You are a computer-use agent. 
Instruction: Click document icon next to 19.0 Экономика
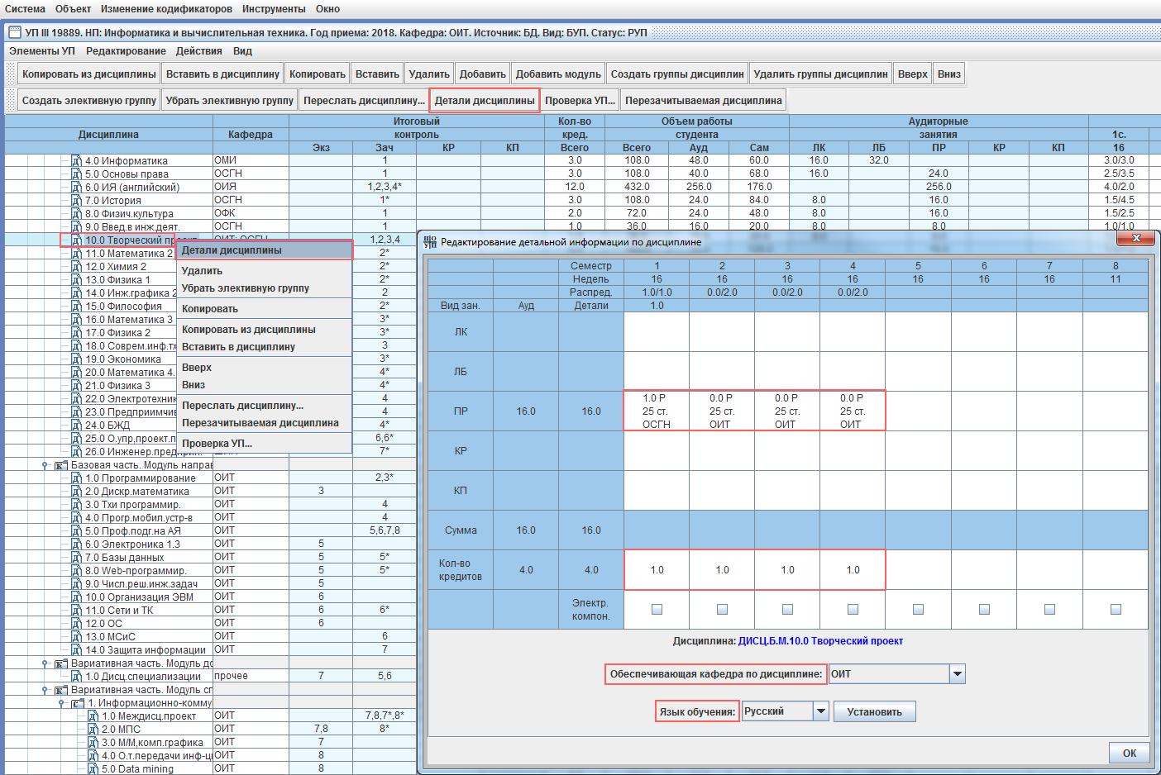[76, 359]
